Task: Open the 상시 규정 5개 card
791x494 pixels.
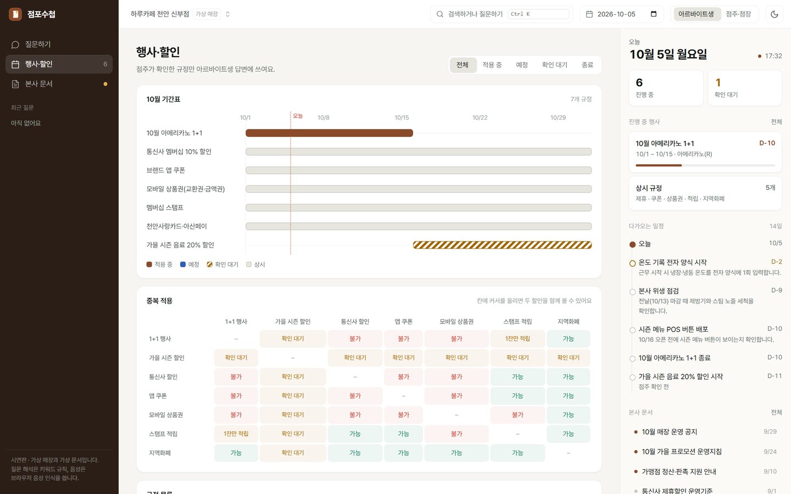Action: coord(705,193)
